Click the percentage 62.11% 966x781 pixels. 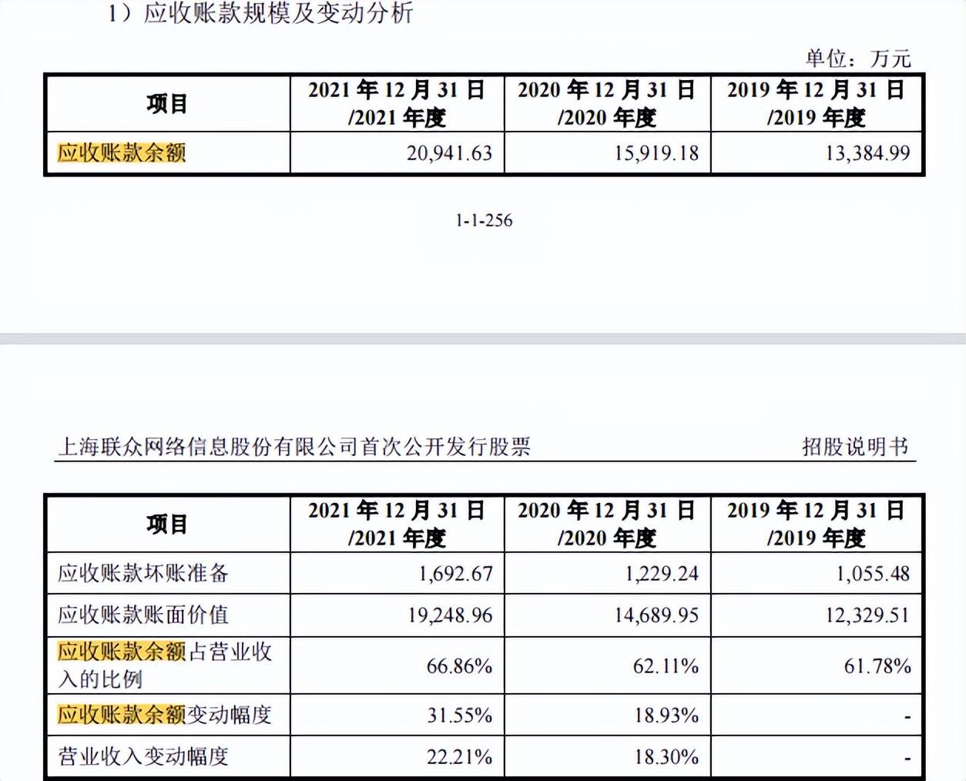[666, 666]
